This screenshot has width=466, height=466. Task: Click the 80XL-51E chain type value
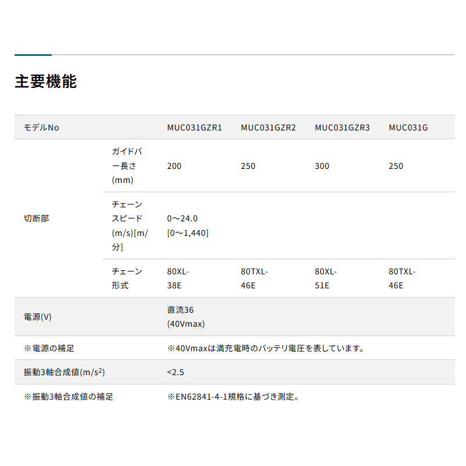coord(326,278)
